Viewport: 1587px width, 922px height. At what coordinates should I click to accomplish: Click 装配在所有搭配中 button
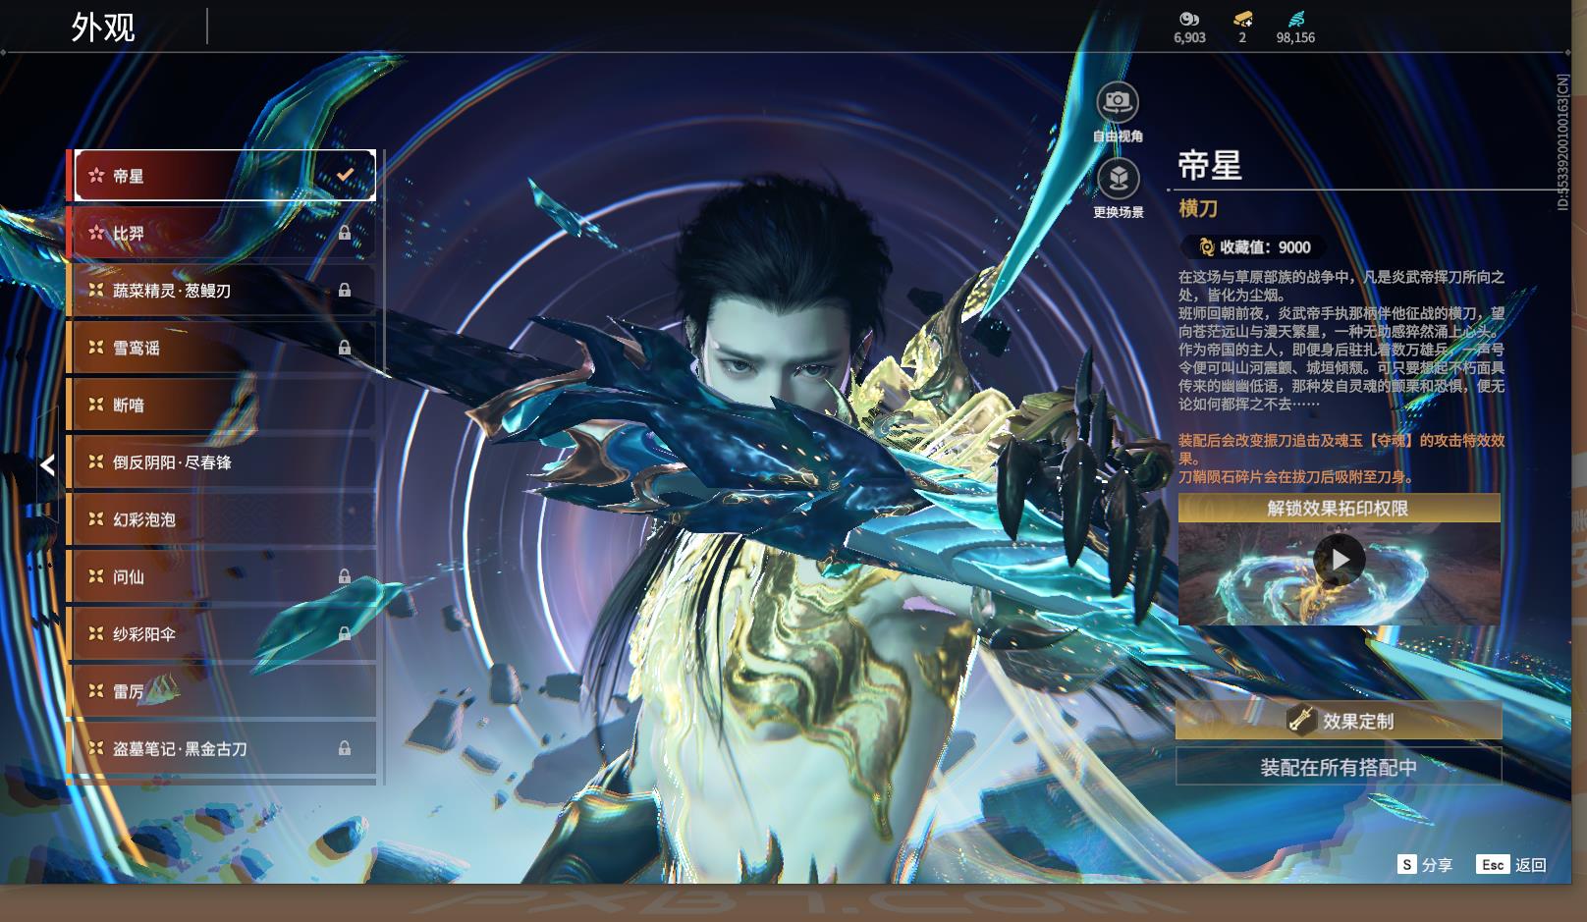(1339, 767)
